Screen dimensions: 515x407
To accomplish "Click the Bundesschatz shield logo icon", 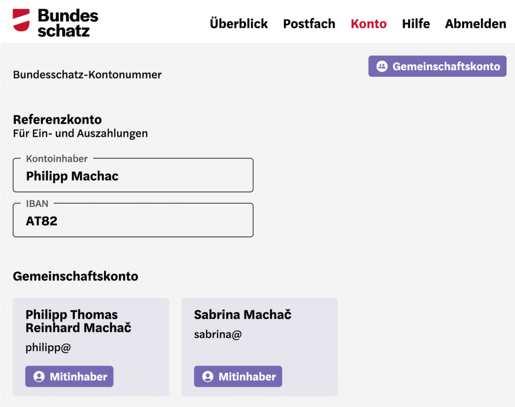I will coord(21,20).
